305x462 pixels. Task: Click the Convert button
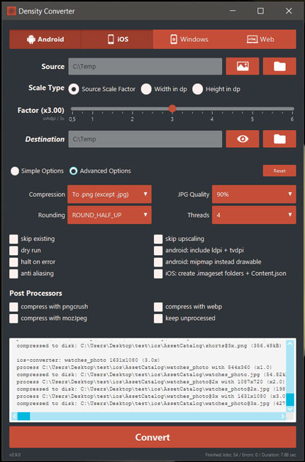click(x=152, y=437)
